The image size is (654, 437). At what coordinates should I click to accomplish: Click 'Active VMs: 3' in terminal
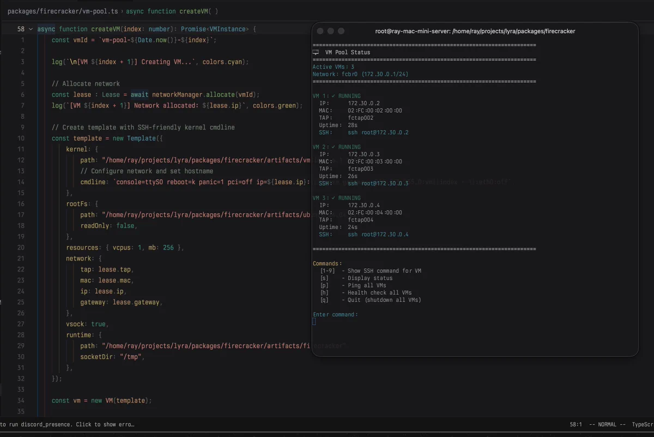333,67
